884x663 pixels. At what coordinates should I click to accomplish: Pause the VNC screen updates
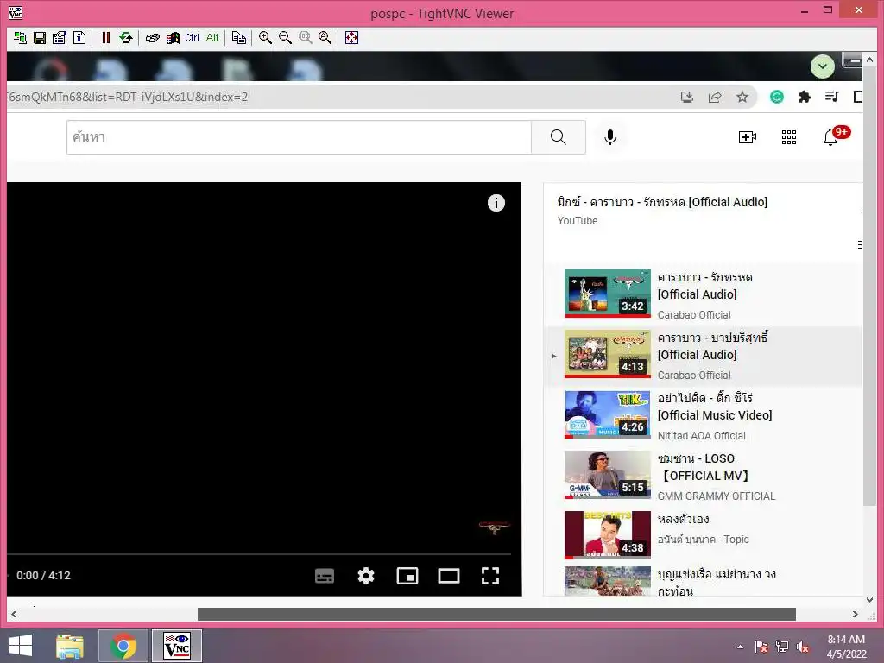105,38
